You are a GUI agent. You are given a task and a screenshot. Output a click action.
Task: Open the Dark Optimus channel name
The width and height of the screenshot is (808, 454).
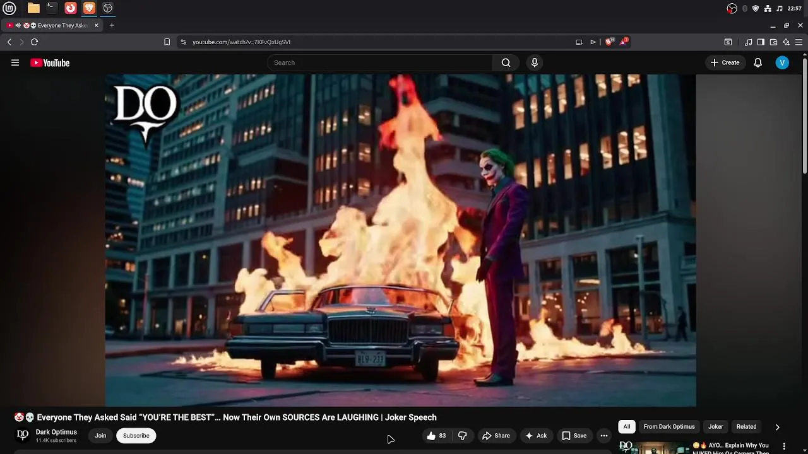pos(56,432)
